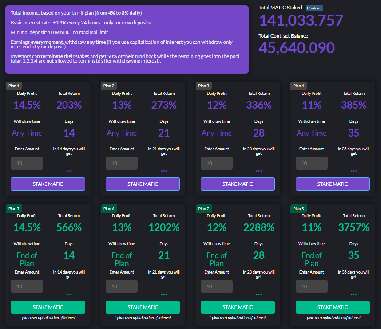Click End of Plan text in Plan 7
Image resolution: width=381 pixels, height=329 pixels.
pos(217,259)
